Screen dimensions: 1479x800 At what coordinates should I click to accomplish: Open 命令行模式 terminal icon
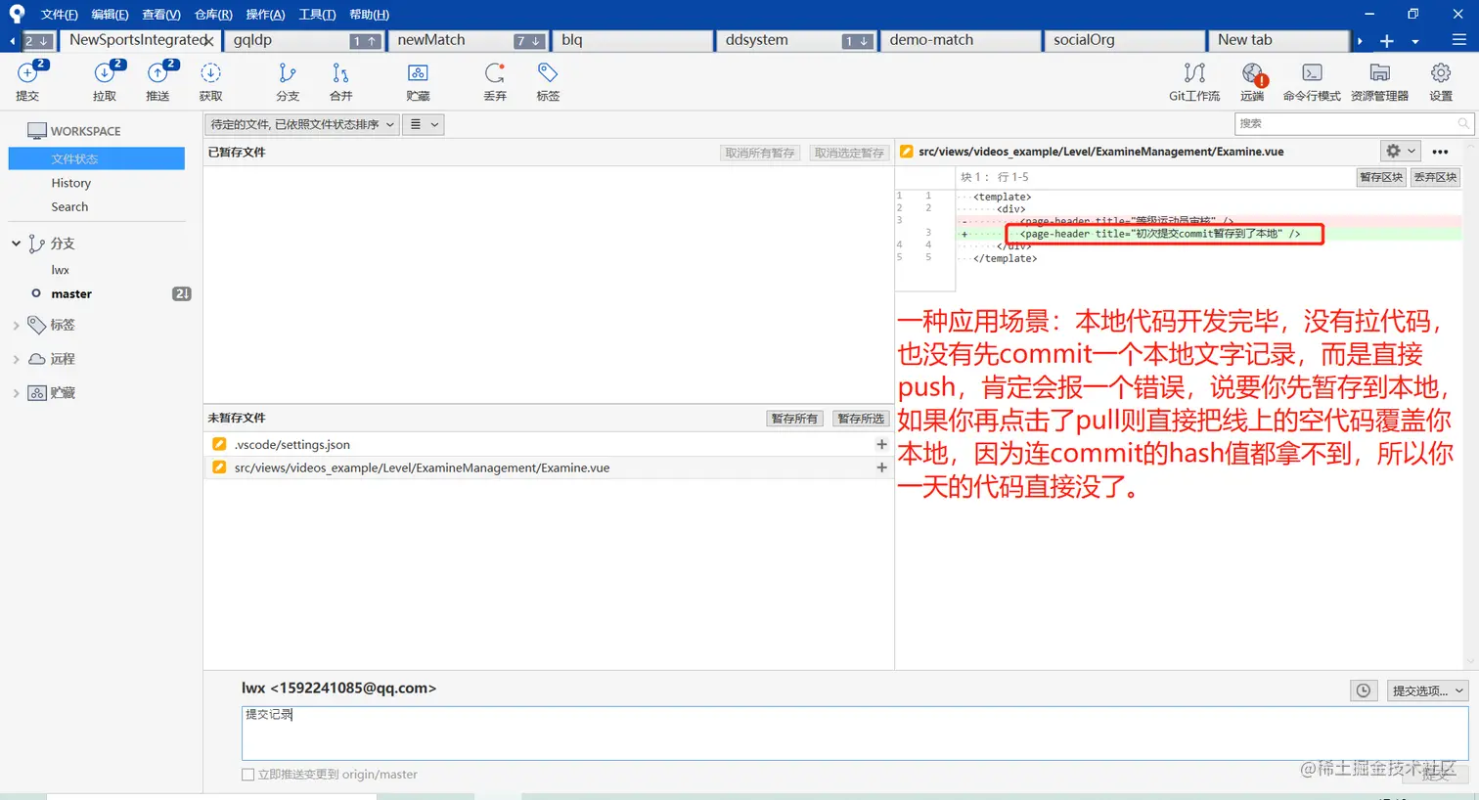[x=1311, y=81]
